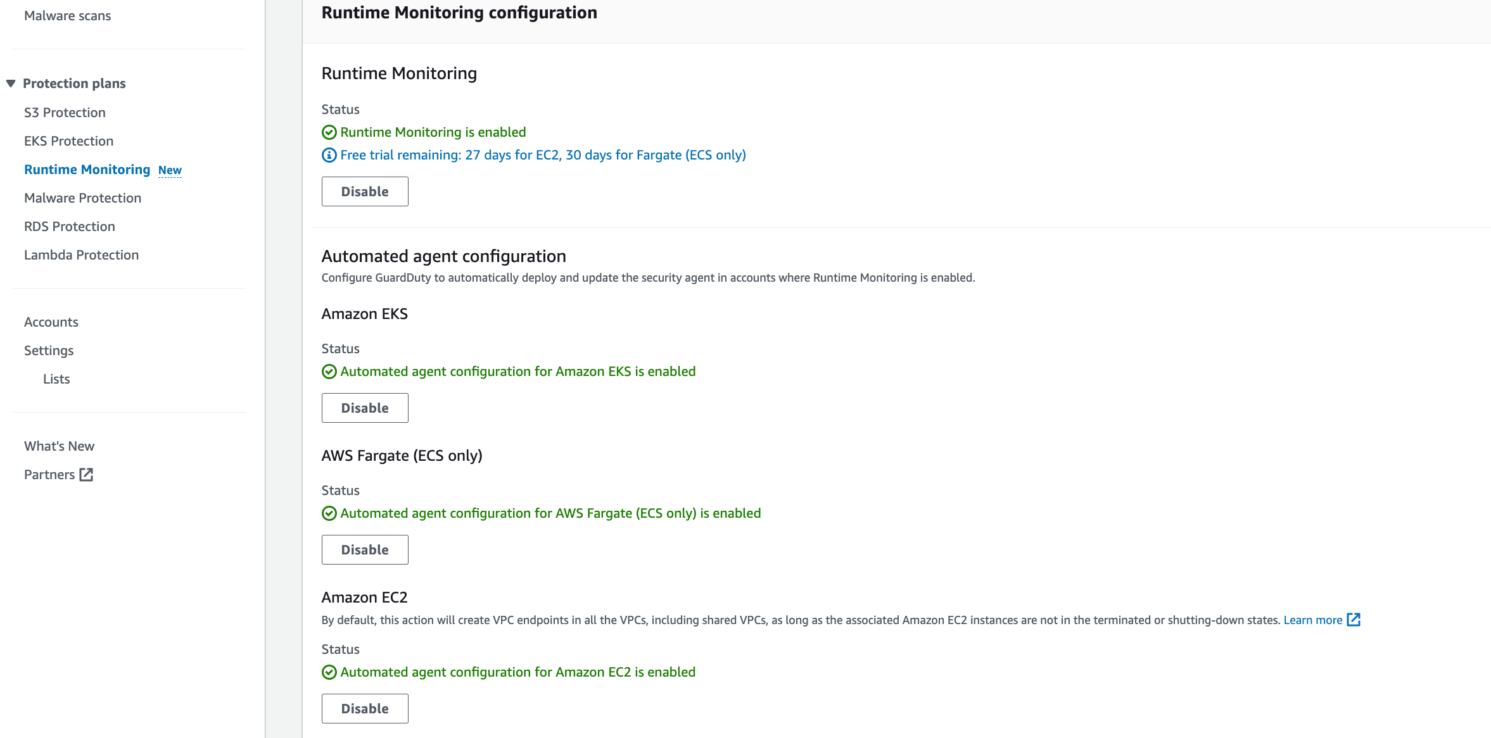Click 'Automated agent configuration for Amazon EC2 is enabled'
1491x738 pixels.
point(517,672)
